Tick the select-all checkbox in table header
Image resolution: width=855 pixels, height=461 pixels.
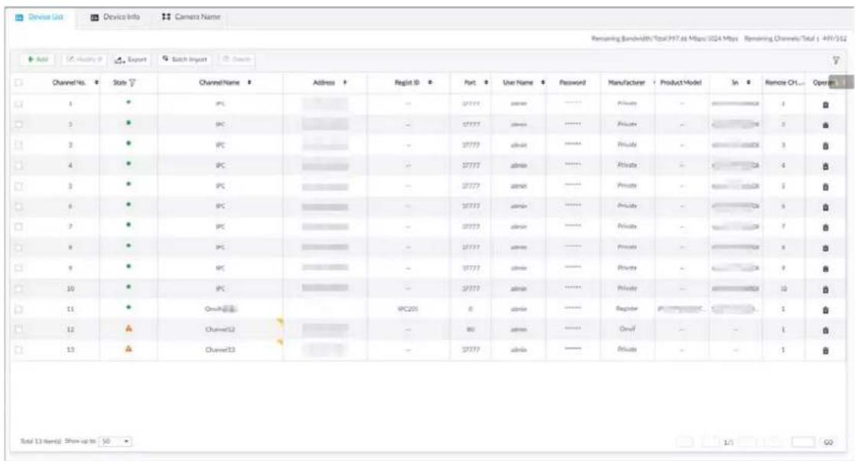[18, 83]
